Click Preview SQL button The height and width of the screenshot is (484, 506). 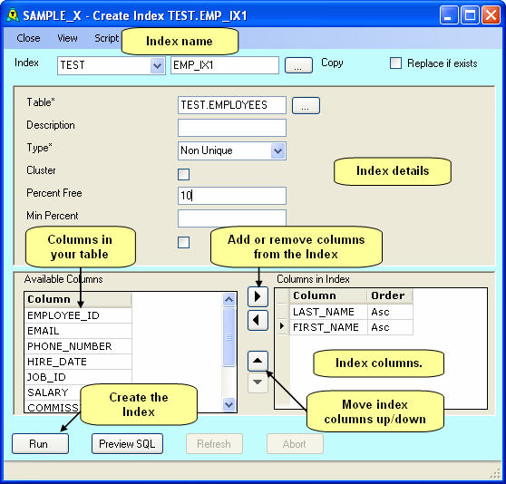tap(127, 444)
